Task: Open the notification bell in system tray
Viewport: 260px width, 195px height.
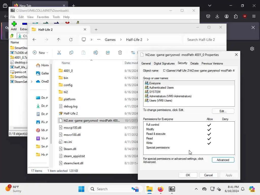Action: pos(243,189)
